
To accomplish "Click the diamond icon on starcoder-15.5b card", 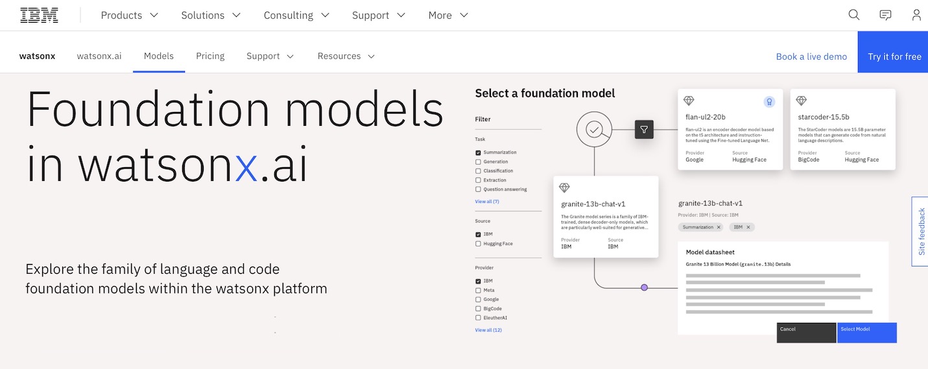I will [802, 101].
